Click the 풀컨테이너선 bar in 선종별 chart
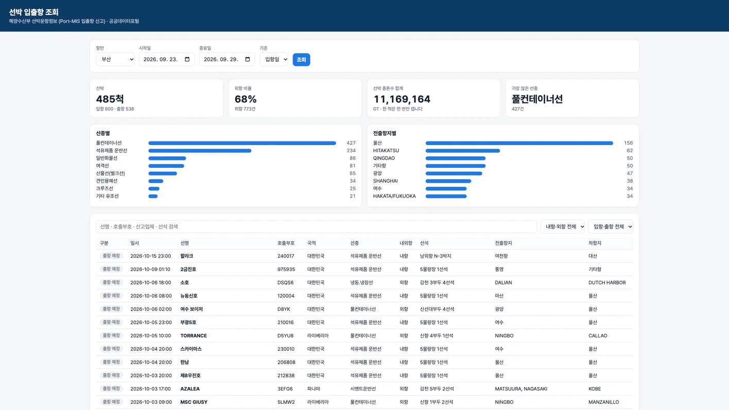 pos(242,143)
